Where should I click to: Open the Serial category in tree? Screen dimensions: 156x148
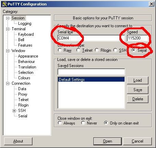tap(23, 116)
